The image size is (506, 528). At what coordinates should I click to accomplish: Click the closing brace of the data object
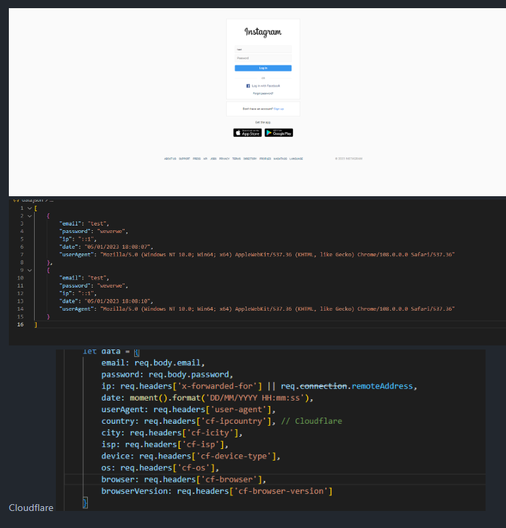pyautogui.click(x=85, y=503)
